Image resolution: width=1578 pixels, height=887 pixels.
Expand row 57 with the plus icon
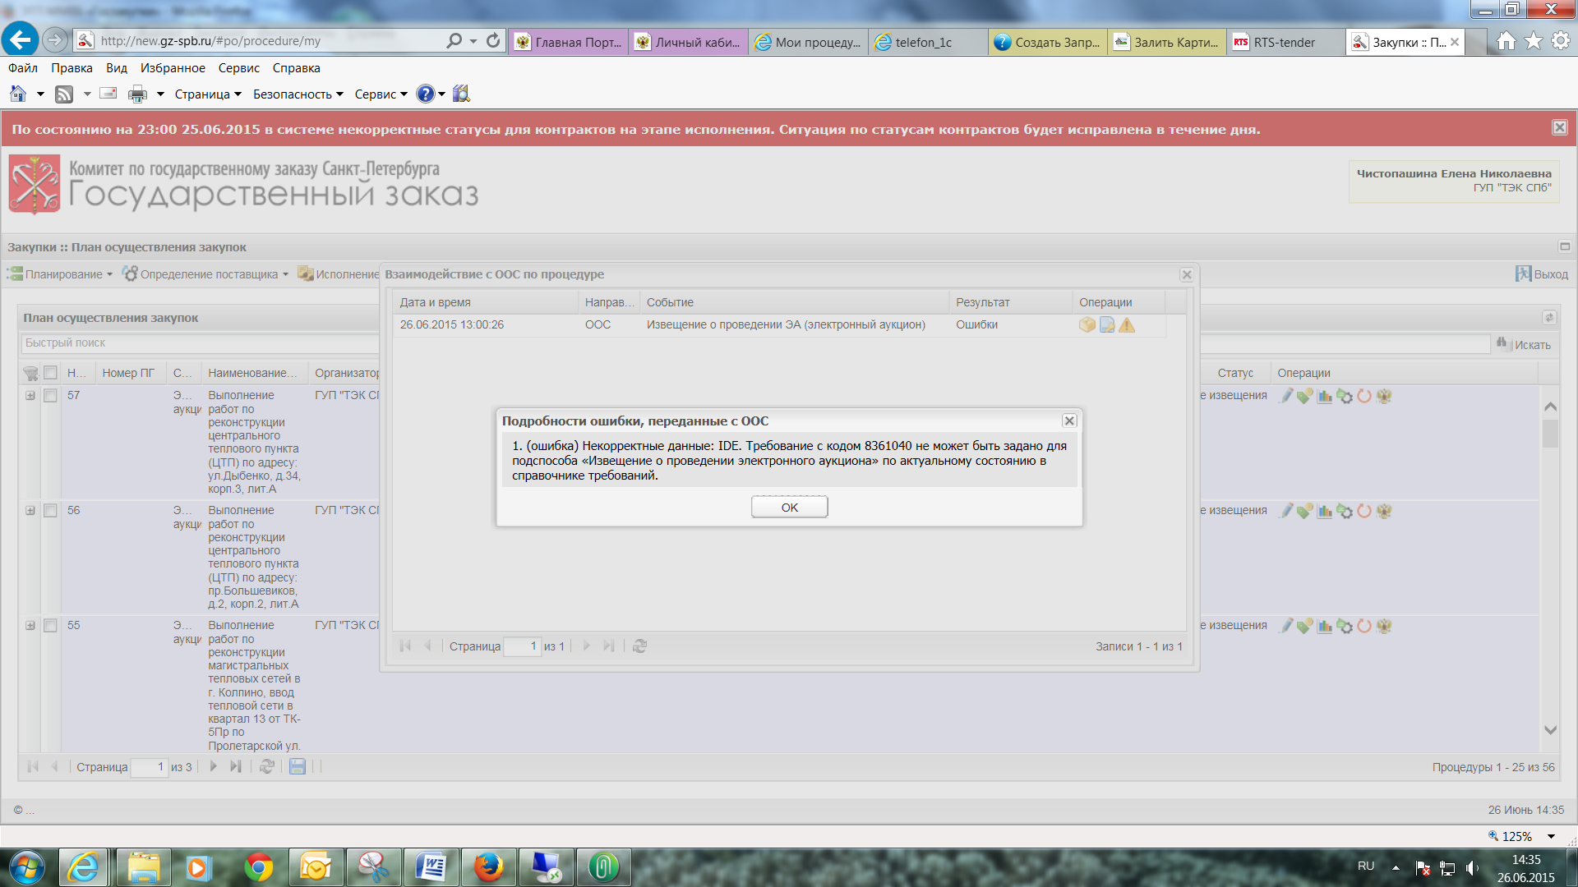click(x=30, y=396)
